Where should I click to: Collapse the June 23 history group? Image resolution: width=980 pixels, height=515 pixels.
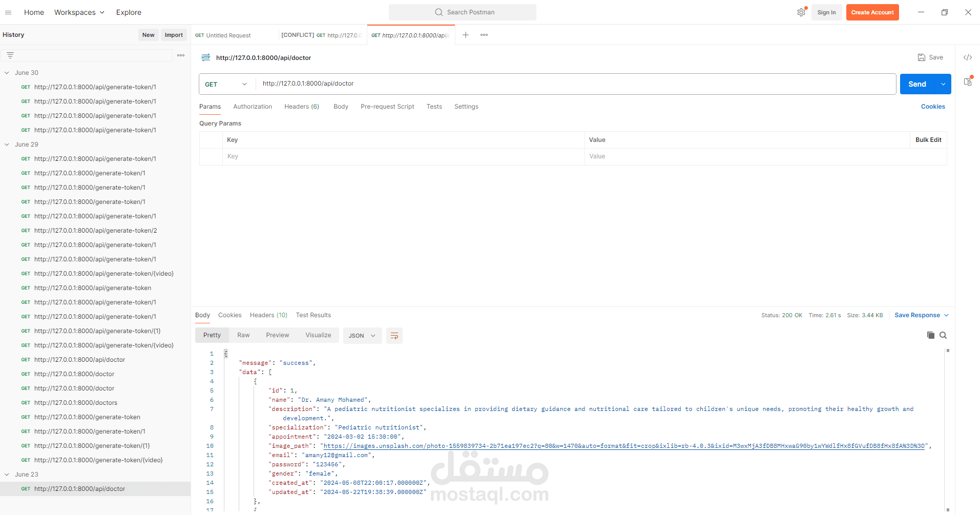click(7, 475)
